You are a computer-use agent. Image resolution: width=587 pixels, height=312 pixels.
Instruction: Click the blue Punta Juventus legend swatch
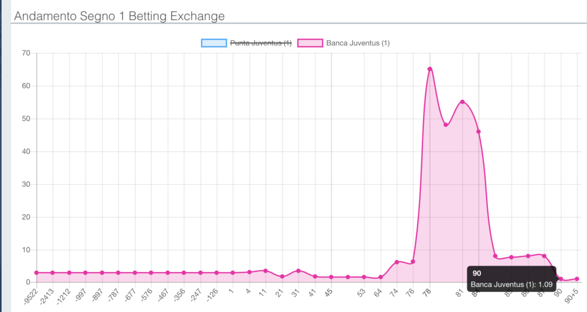tap(213, 43)
